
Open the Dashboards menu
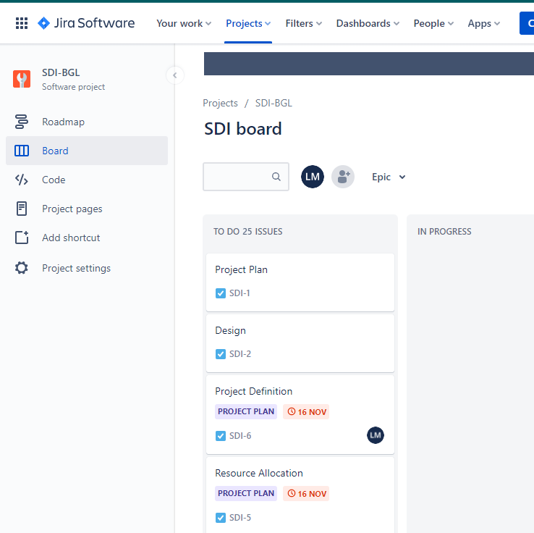tap(368, 23)
